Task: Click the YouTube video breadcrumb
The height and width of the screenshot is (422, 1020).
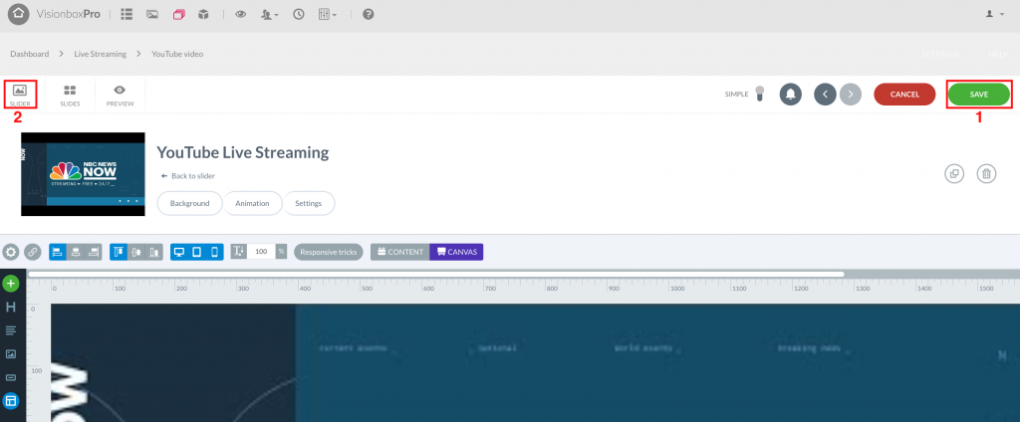Action: pos(177,54)
